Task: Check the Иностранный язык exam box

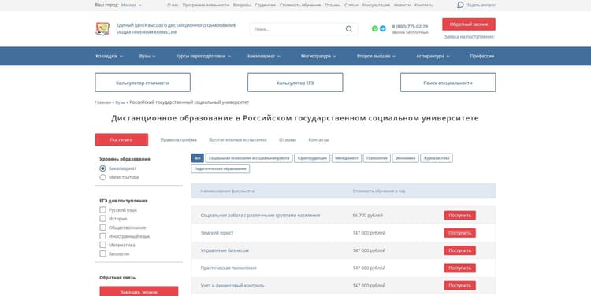Action: [102, 236]
